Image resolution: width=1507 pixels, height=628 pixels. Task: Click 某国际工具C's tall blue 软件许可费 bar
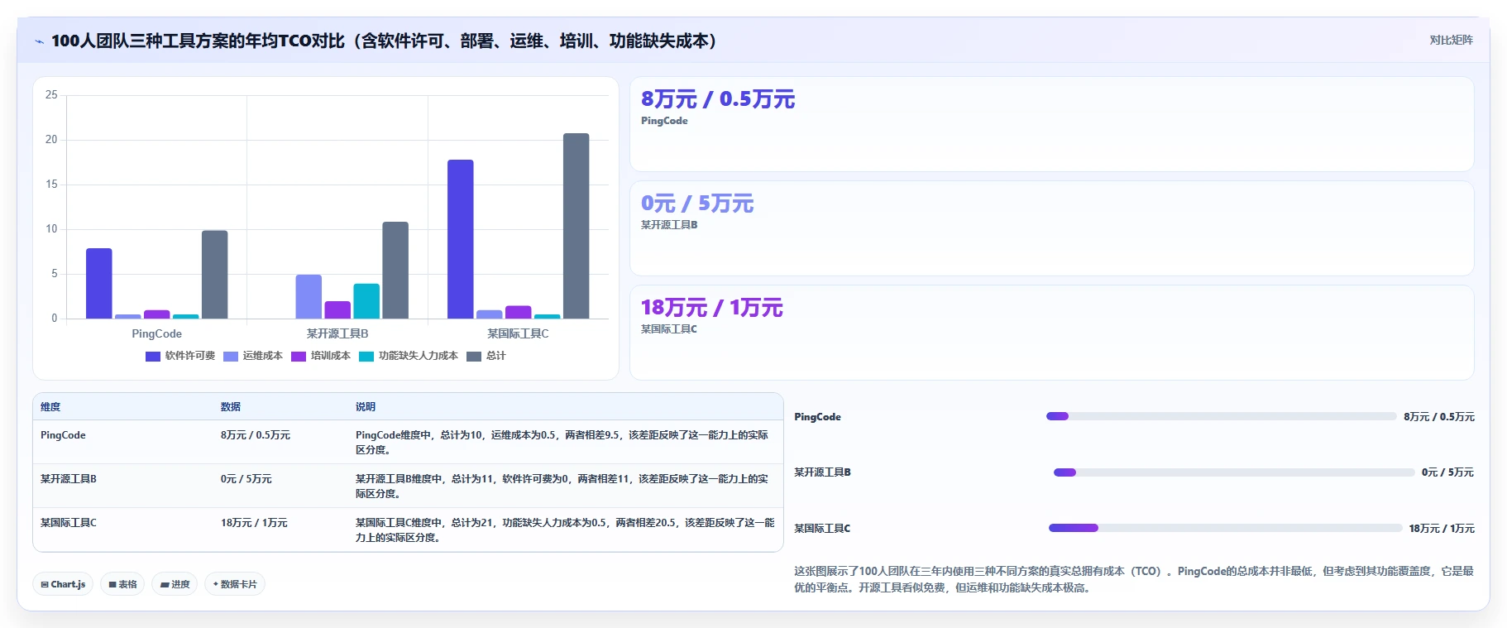click(461, 239)
